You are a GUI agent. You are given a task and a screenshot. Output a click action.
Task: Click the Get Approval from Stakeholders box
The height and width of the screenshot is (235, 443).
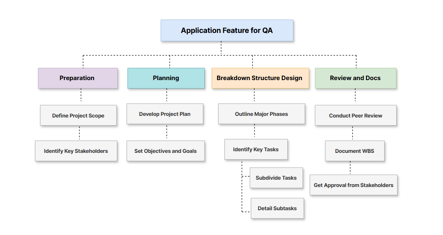click(x=353, y=185)
